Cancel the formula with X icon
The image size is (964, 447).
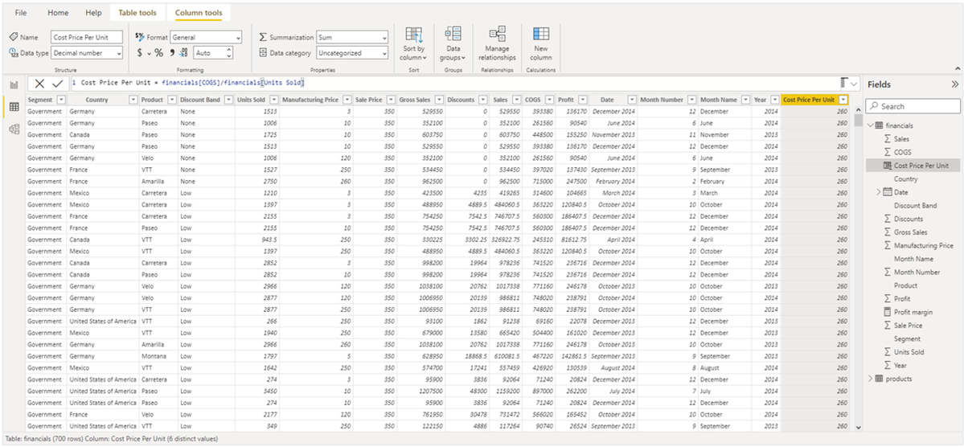[39, 84]
